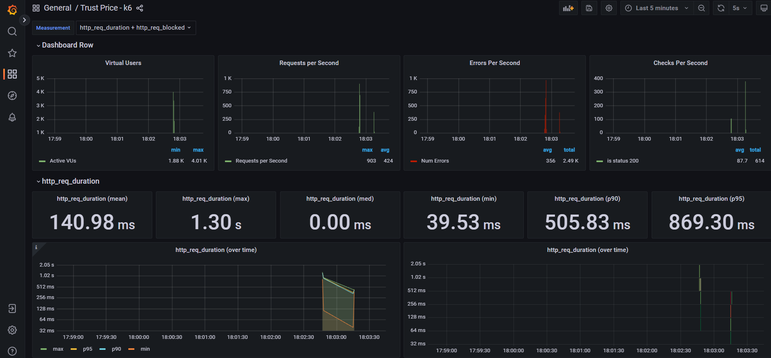Click the info icon on the duration panel
The height and width of the screenshot is (358, 771).
tap(36, 247)
